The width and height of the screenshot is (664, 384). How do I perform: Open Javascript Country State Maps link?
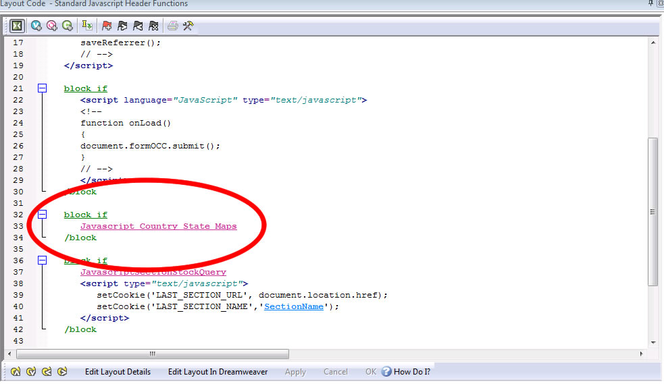click(158, 226)
